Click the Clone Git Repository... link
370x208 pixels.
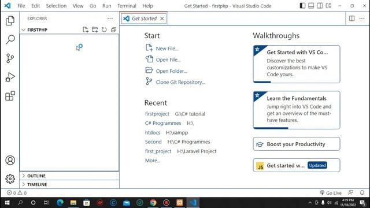[x=180, y=82]
